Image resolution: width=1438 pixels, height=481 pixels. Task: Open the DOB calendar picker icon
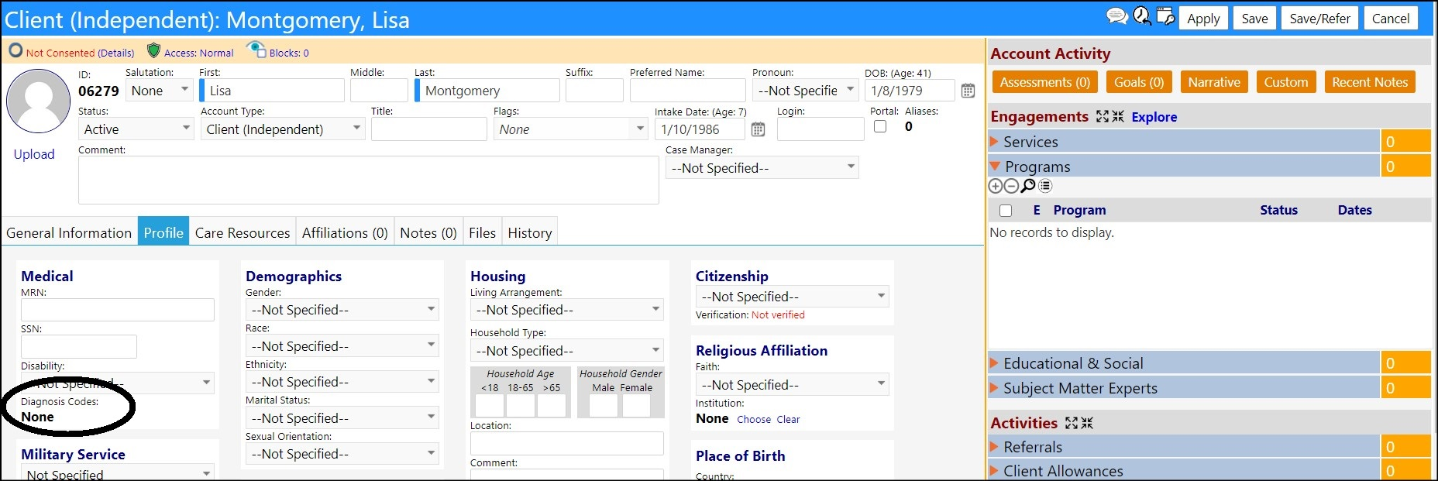coord(968,91)
